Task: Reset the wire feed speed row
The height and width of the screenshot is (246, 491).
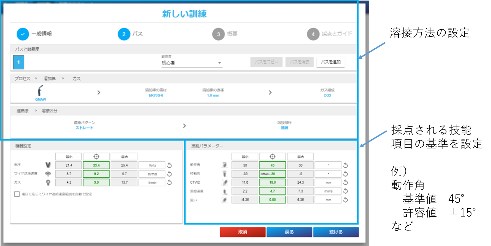Action: coord(170,174)
